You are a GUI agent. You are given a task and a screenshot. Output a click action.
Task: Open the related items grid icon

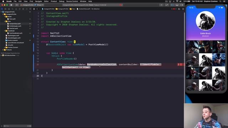click(34, 9)
